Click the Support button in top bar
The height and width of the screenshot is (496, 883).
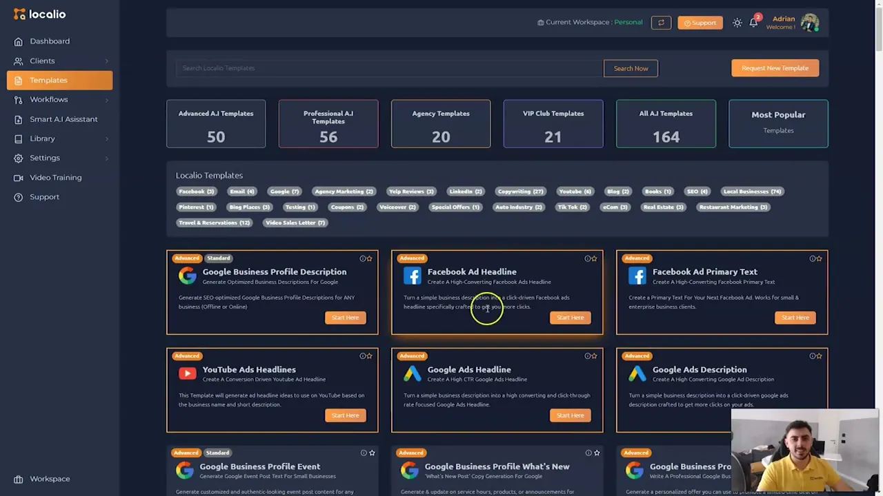coord(700,23)
